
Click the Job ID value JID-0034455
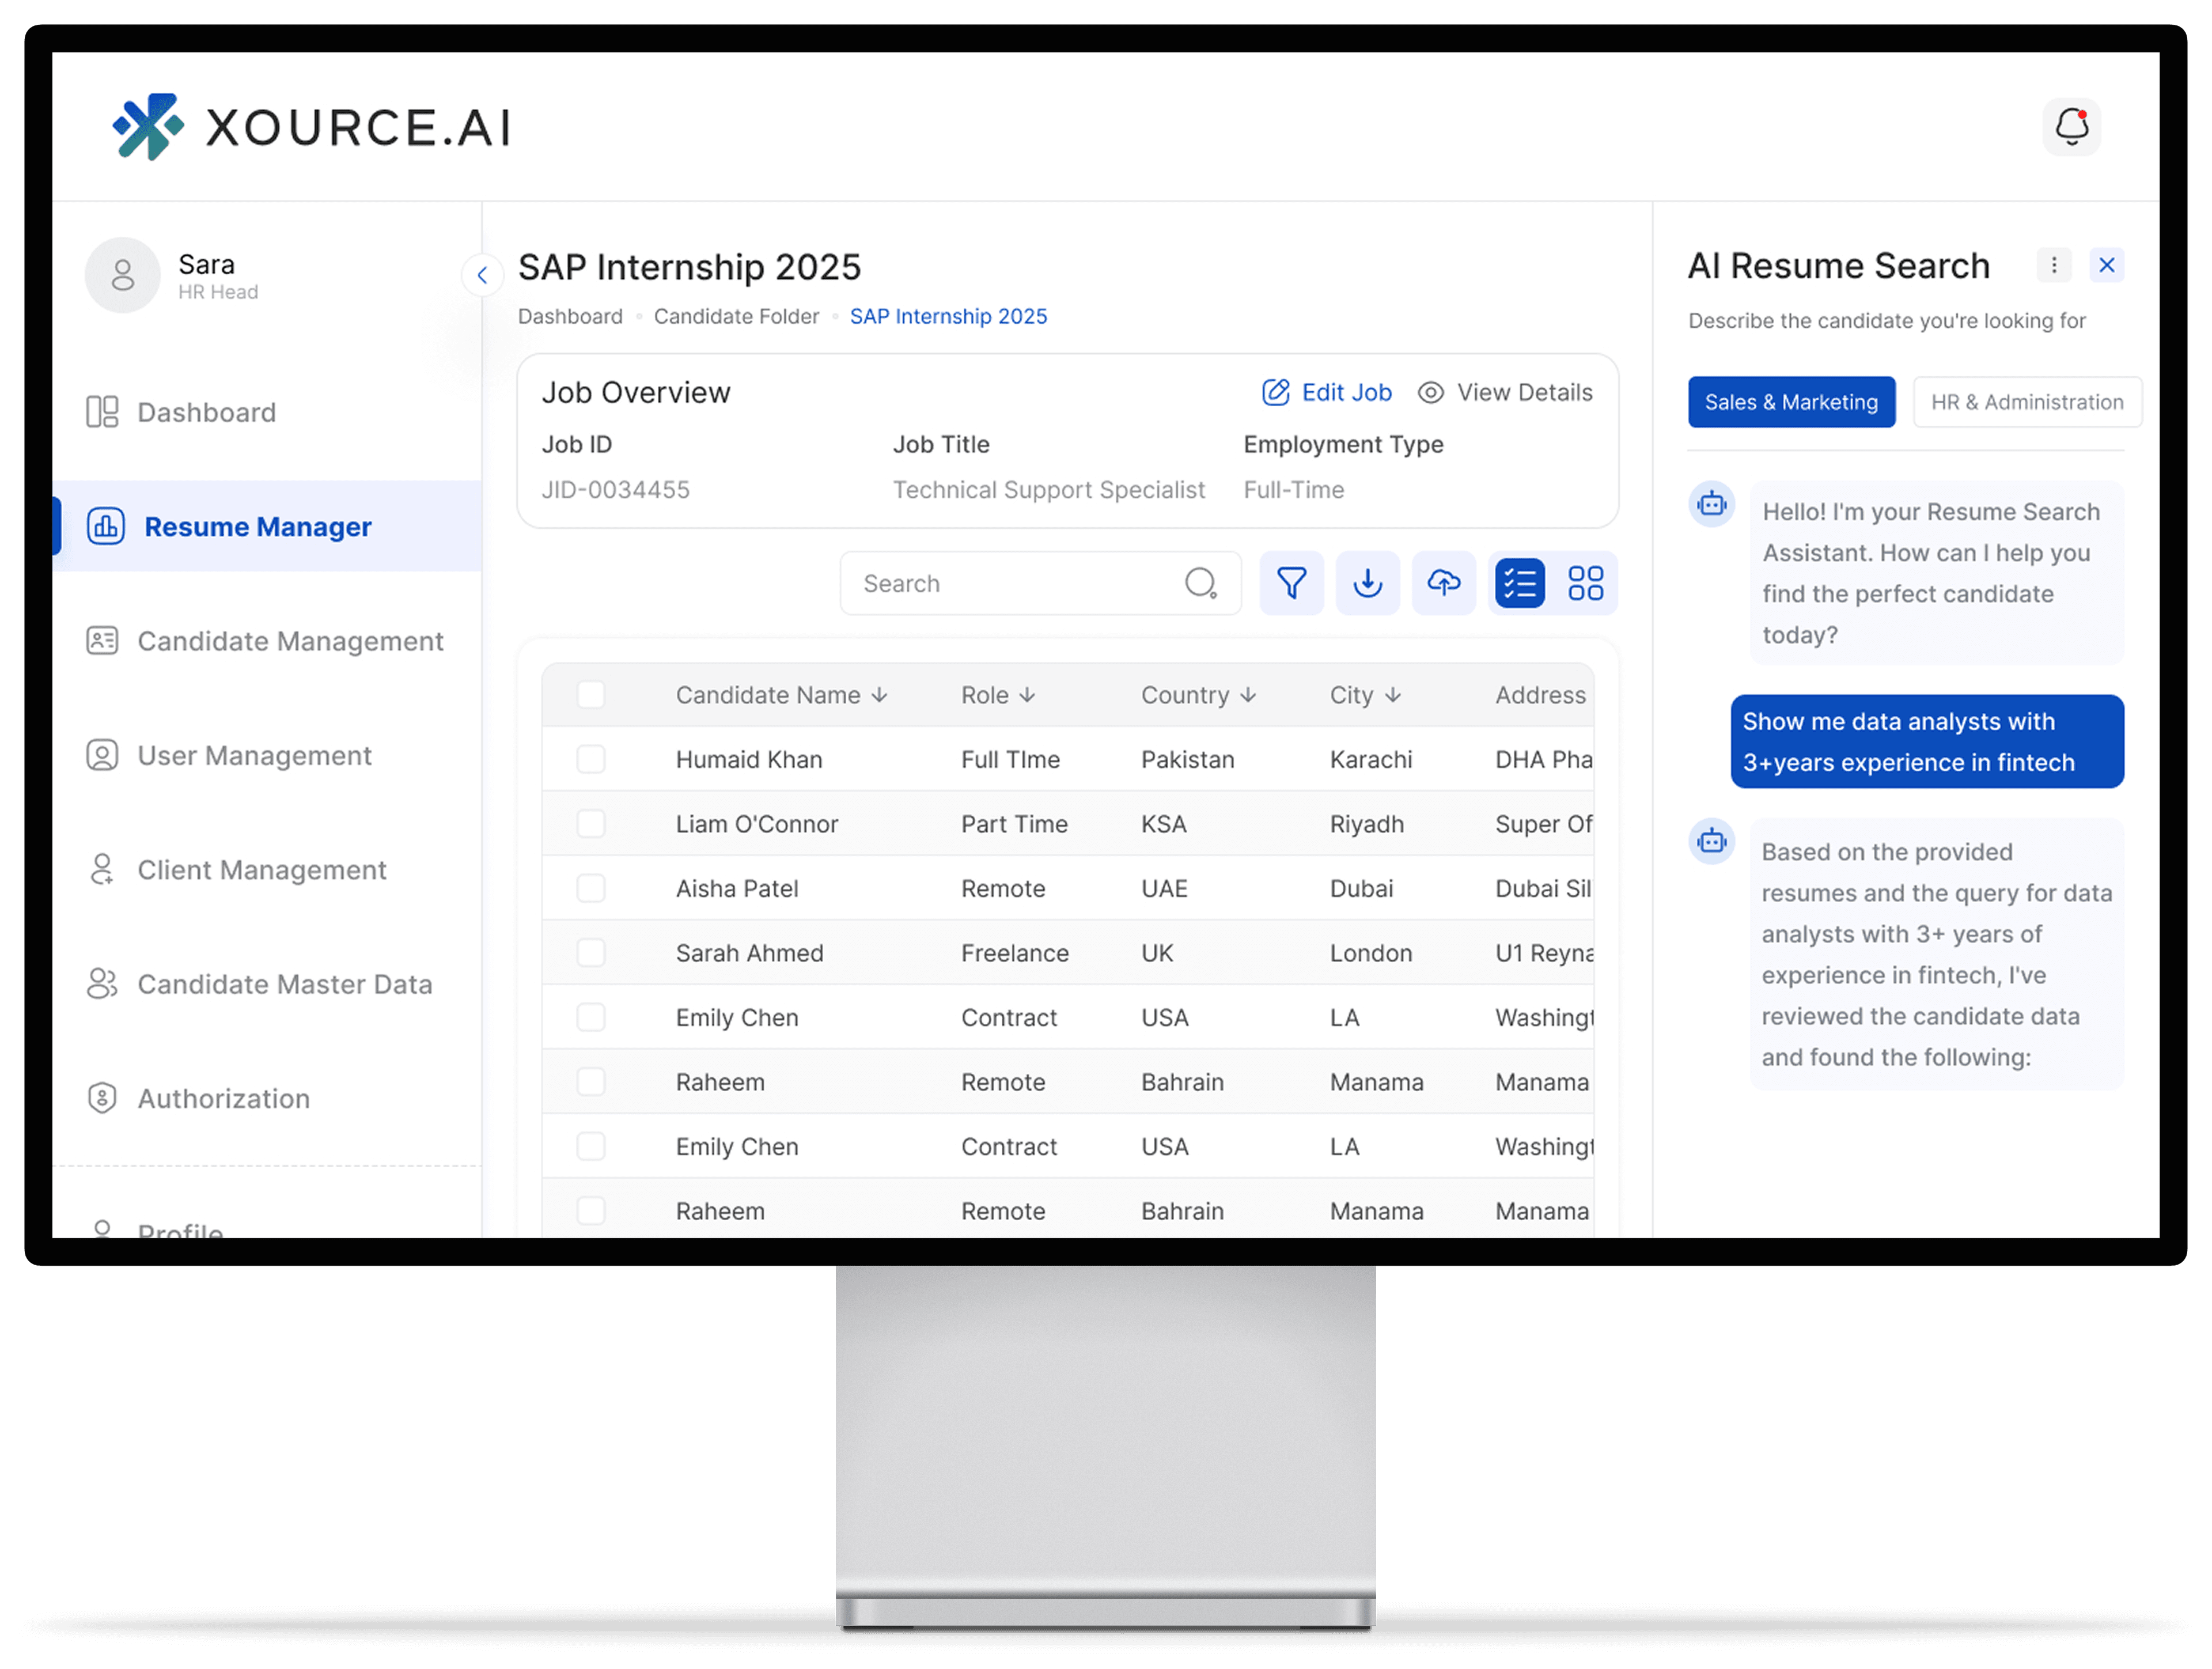(616, 490)
